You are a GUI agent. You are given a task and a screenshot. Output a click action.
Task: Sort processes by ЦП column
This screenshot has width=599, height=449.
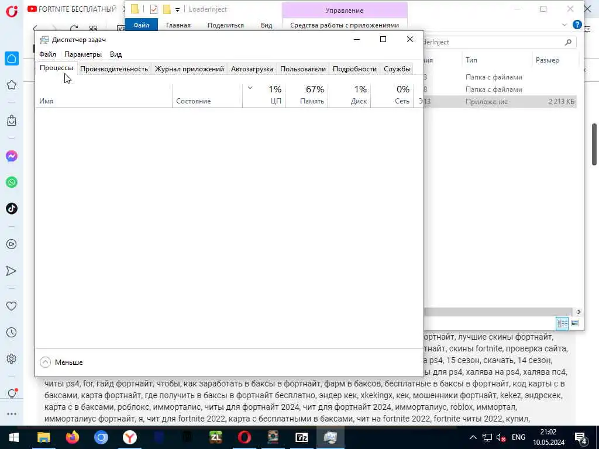pos(264,96)
